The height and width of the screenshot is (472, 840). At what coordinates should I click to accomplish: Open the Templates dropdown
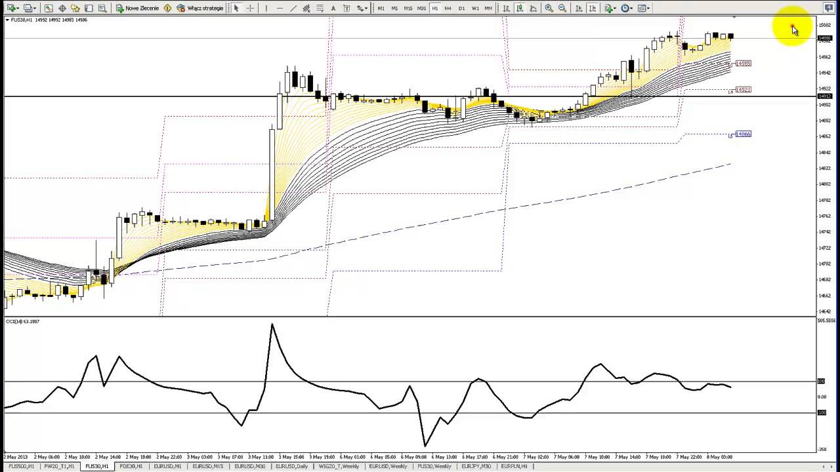[643, 8]
